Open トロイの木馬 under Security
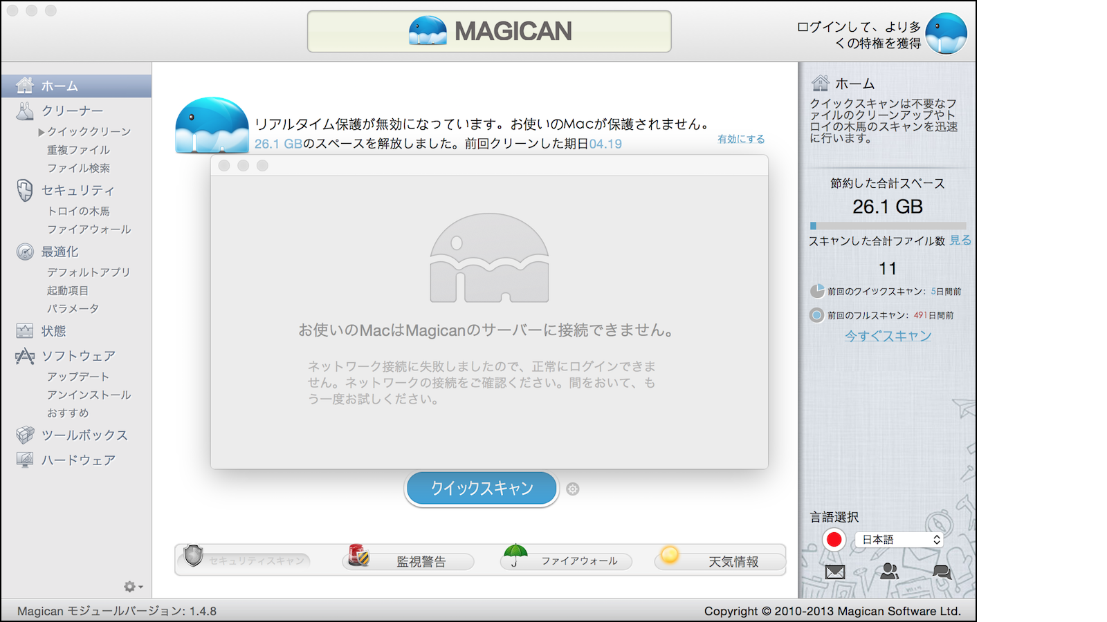 click(78, 211)
